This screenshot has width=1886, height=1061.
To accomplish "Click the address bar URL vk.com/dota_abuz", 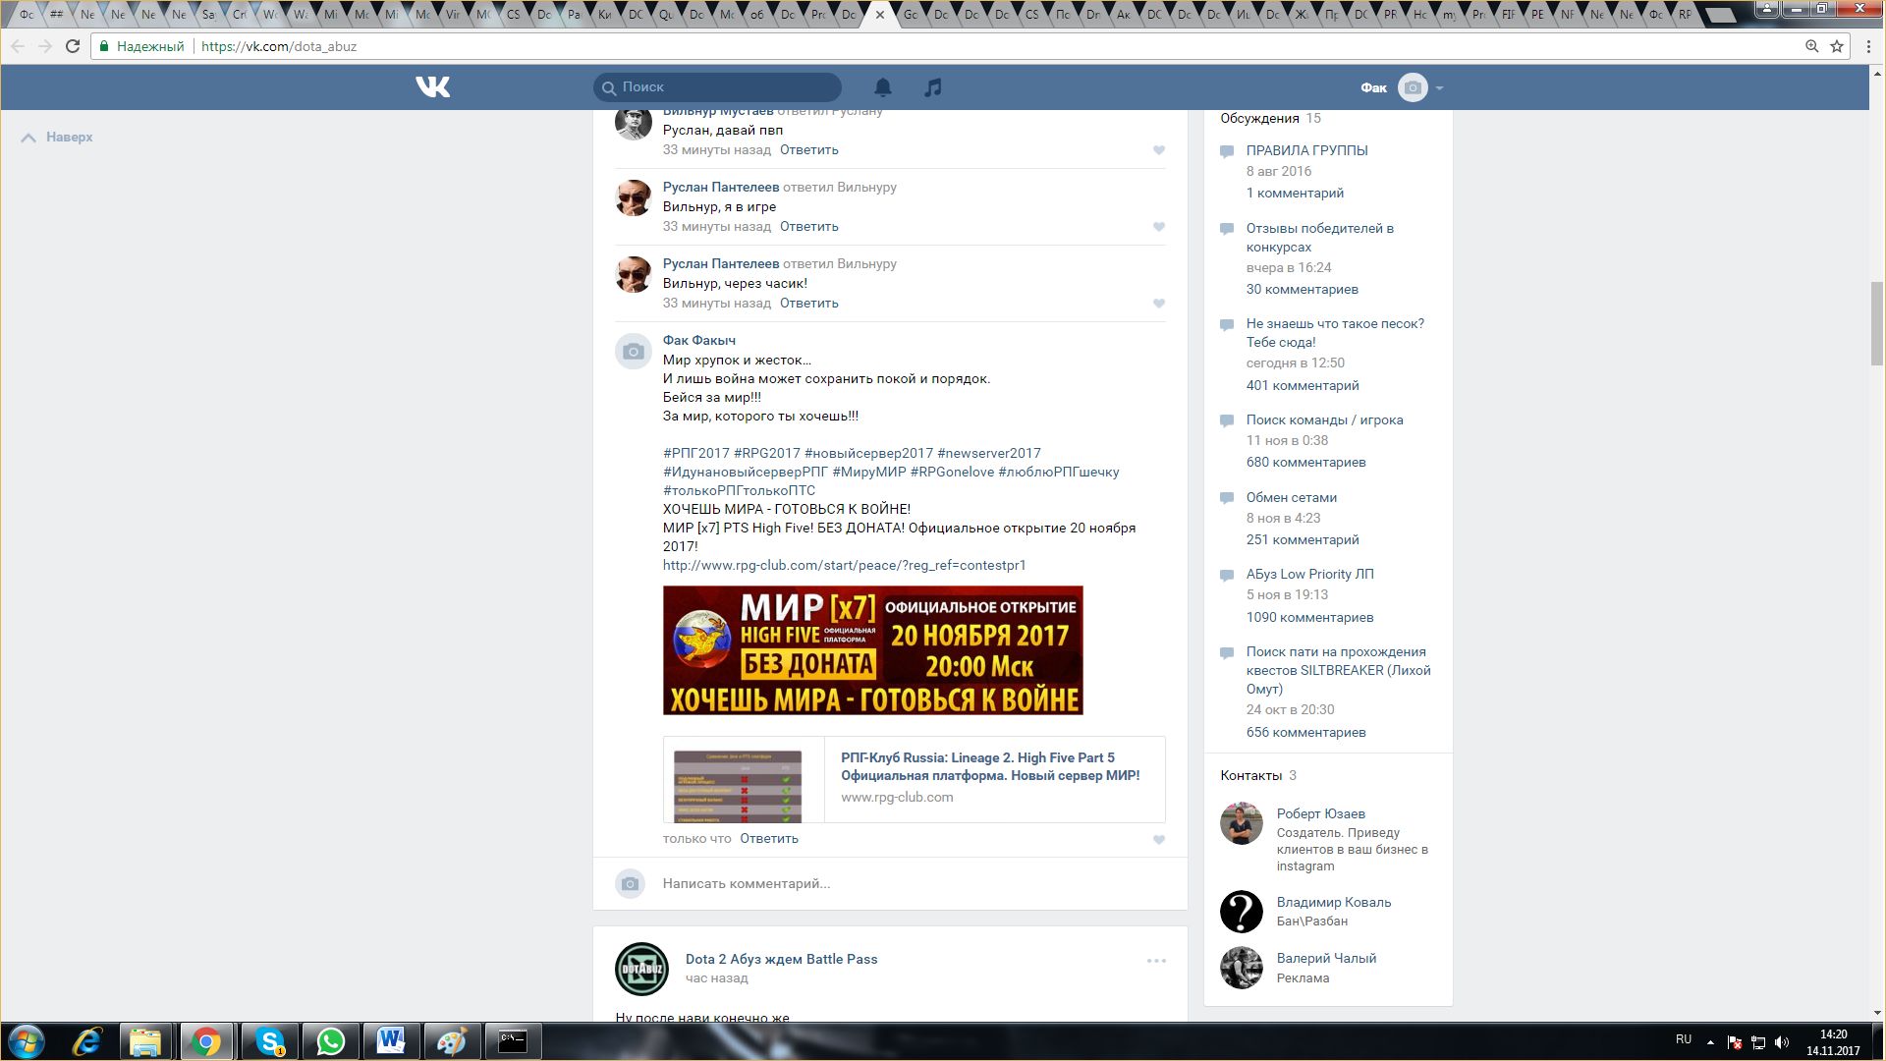I will [x=279, y=46].
